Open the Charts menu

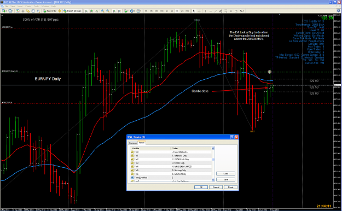[28, 7]
